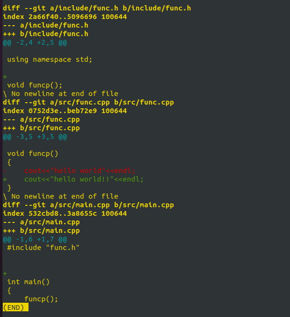Click the int main() line
Image resolution: width=290 pixels, height=317 pixels.
[29, 282]
